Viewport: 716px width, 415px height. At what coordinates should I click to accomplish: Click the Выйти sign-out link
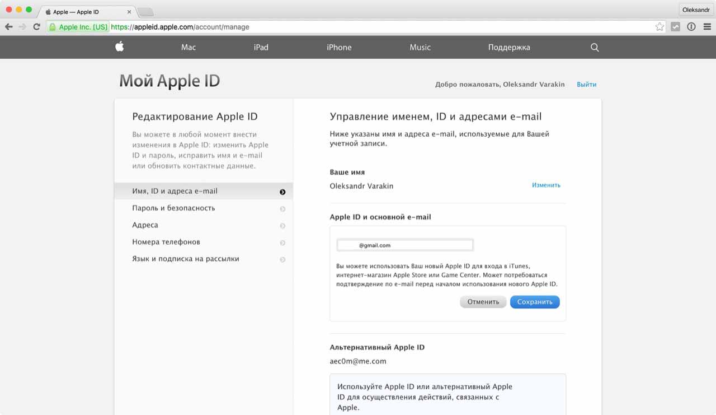click(586, 85)
